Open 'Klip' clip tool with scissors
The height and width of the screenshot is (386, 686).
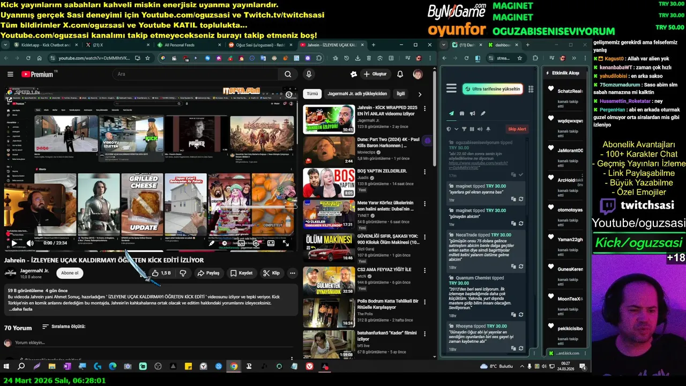(x=272, y=273)
